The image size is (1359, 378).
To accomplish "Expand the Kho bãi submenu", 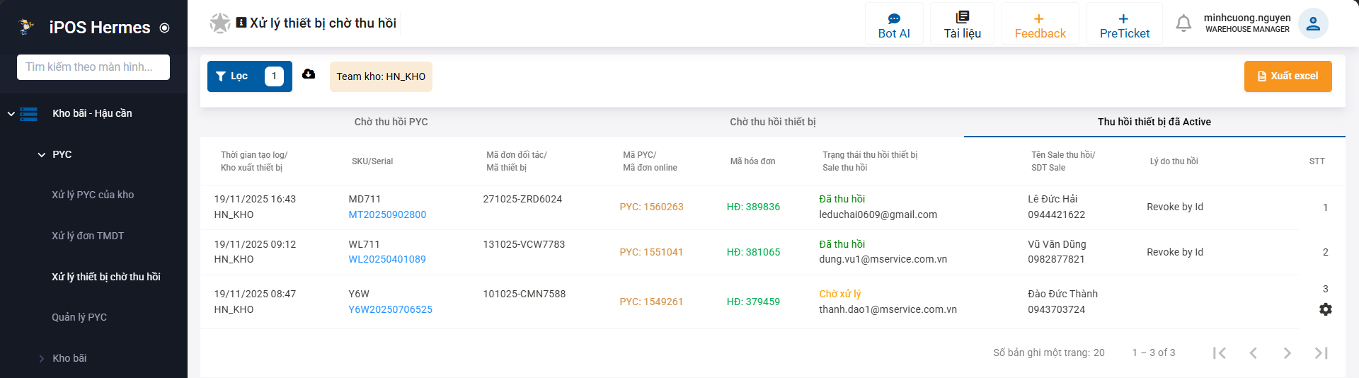I will click(x=42, y=358).
